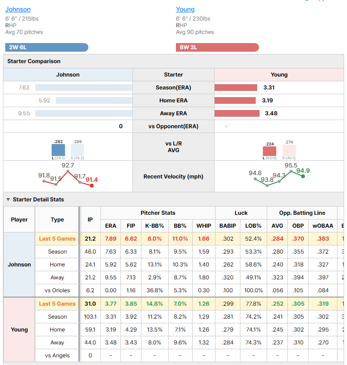Click the Pitcher Stats group header
The width and height of the screenshot is (347, 365).
click(x=158, y=213)
